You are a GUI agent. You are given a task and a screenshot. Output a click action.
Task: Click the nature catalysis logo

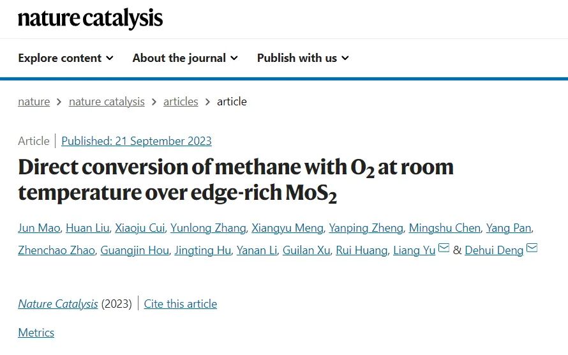(x=90, y=19)
